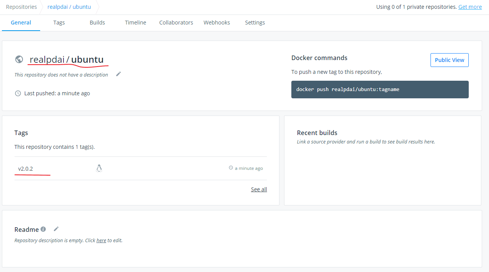This screenshot has height=272, width=489.
Task: Edit repository description with pencil icon
Action: [x=119, y=74]
